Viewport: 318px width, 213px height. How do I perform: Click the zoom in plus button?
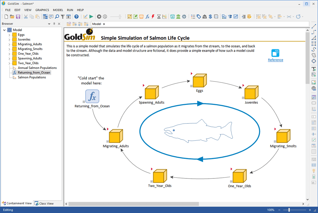coord(310,210)
